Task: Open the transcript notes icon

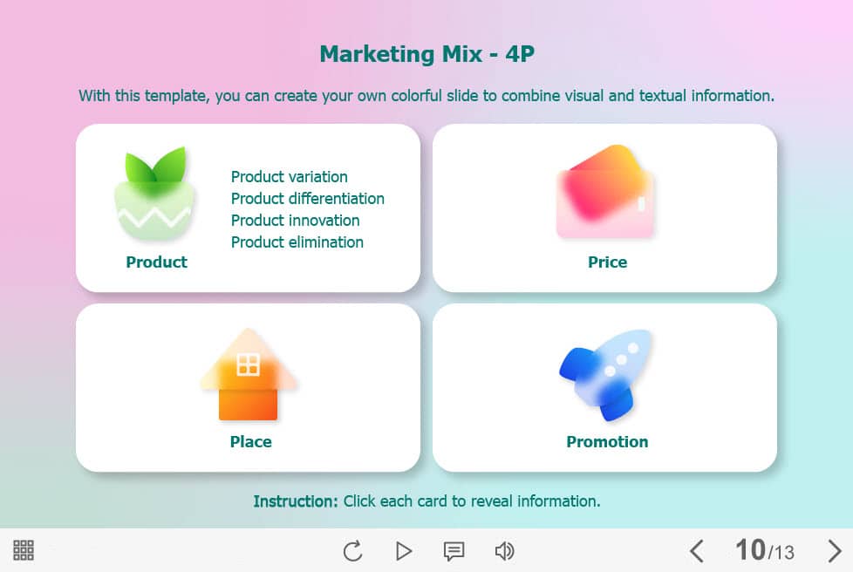Action: (x=454, y=551)
